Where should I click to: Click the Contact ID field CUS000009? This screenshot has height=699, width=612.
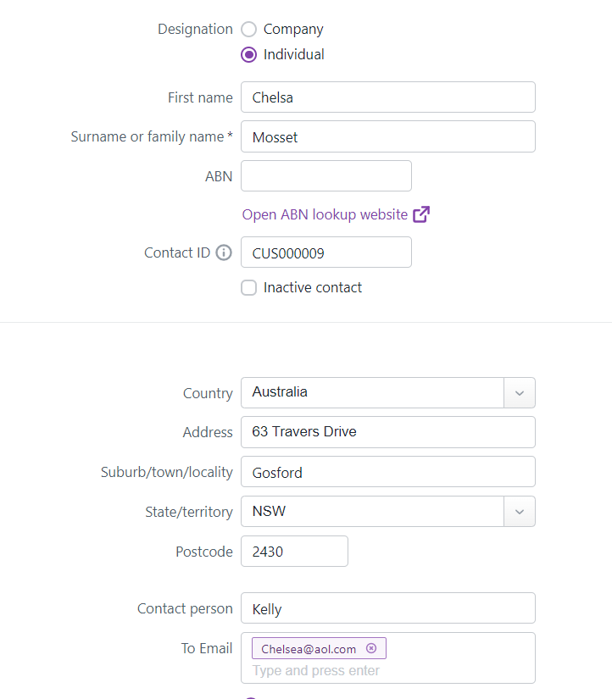[x=326, y=252]
